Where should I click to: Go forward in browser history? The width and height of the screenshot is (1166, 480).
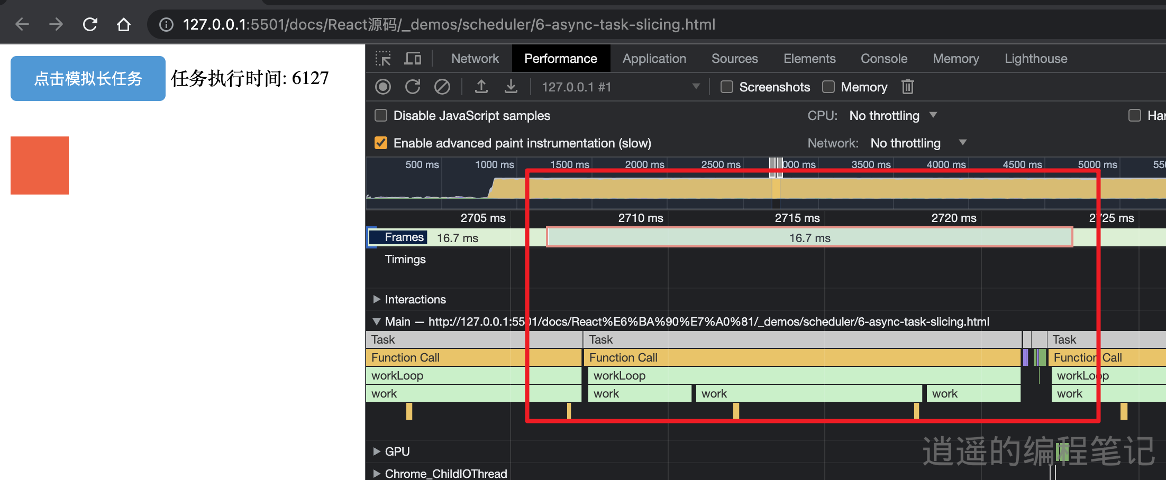(56, 24)
